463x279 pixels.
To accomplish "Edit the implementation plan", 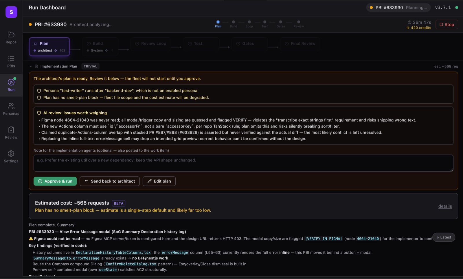I will coord(159,181).
